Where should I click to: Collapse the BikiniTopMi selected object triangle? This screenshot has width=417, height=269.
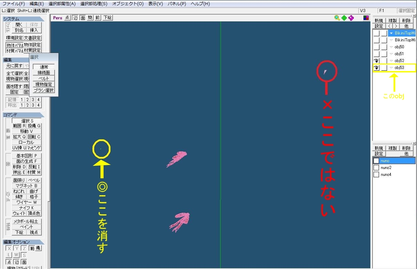tap(391, 33)
